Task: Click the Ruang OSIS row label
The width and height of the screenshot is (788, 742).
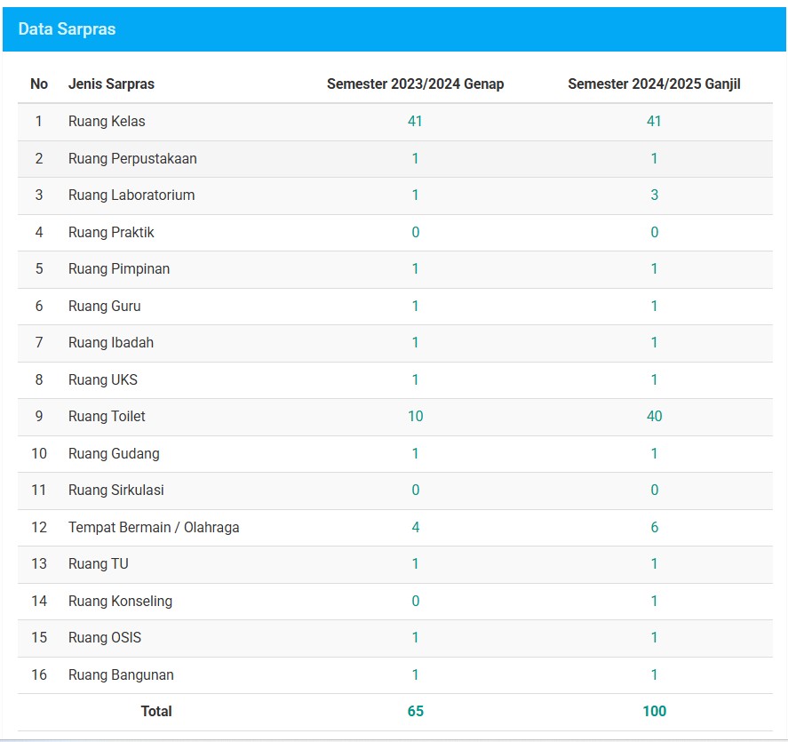Action: (x=105, y=638)
